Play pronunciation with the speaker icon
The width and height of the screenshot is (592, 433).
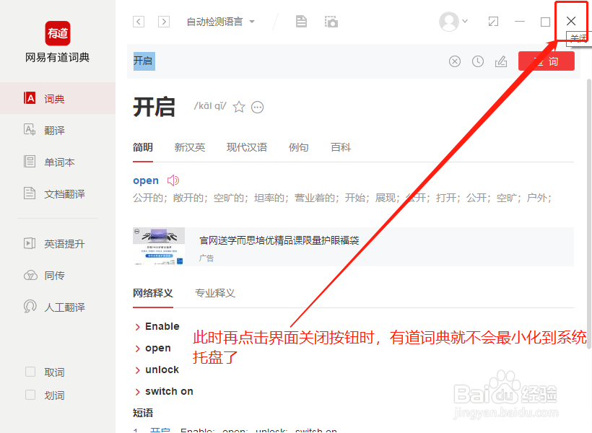(173, 180)
